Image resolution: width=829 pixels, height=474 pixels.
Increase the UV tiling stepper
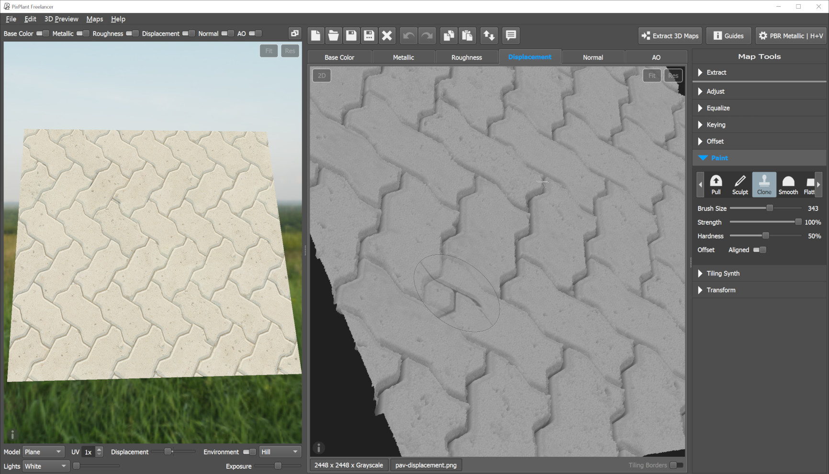(x=99, y=450)
